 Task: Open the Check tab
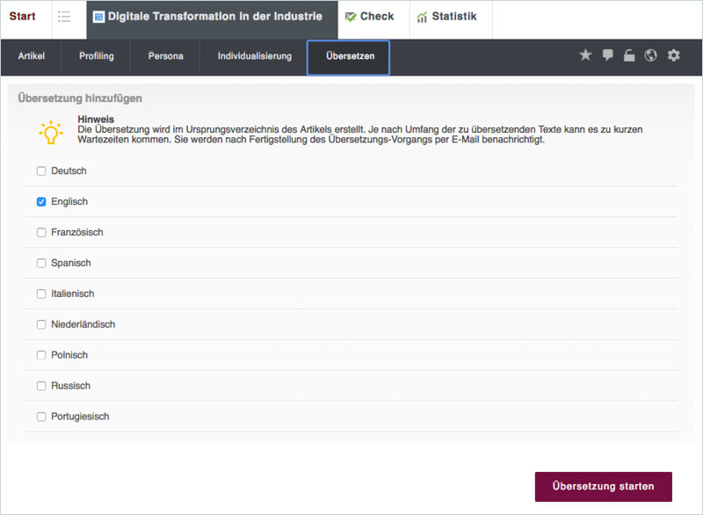pos(370,18)
